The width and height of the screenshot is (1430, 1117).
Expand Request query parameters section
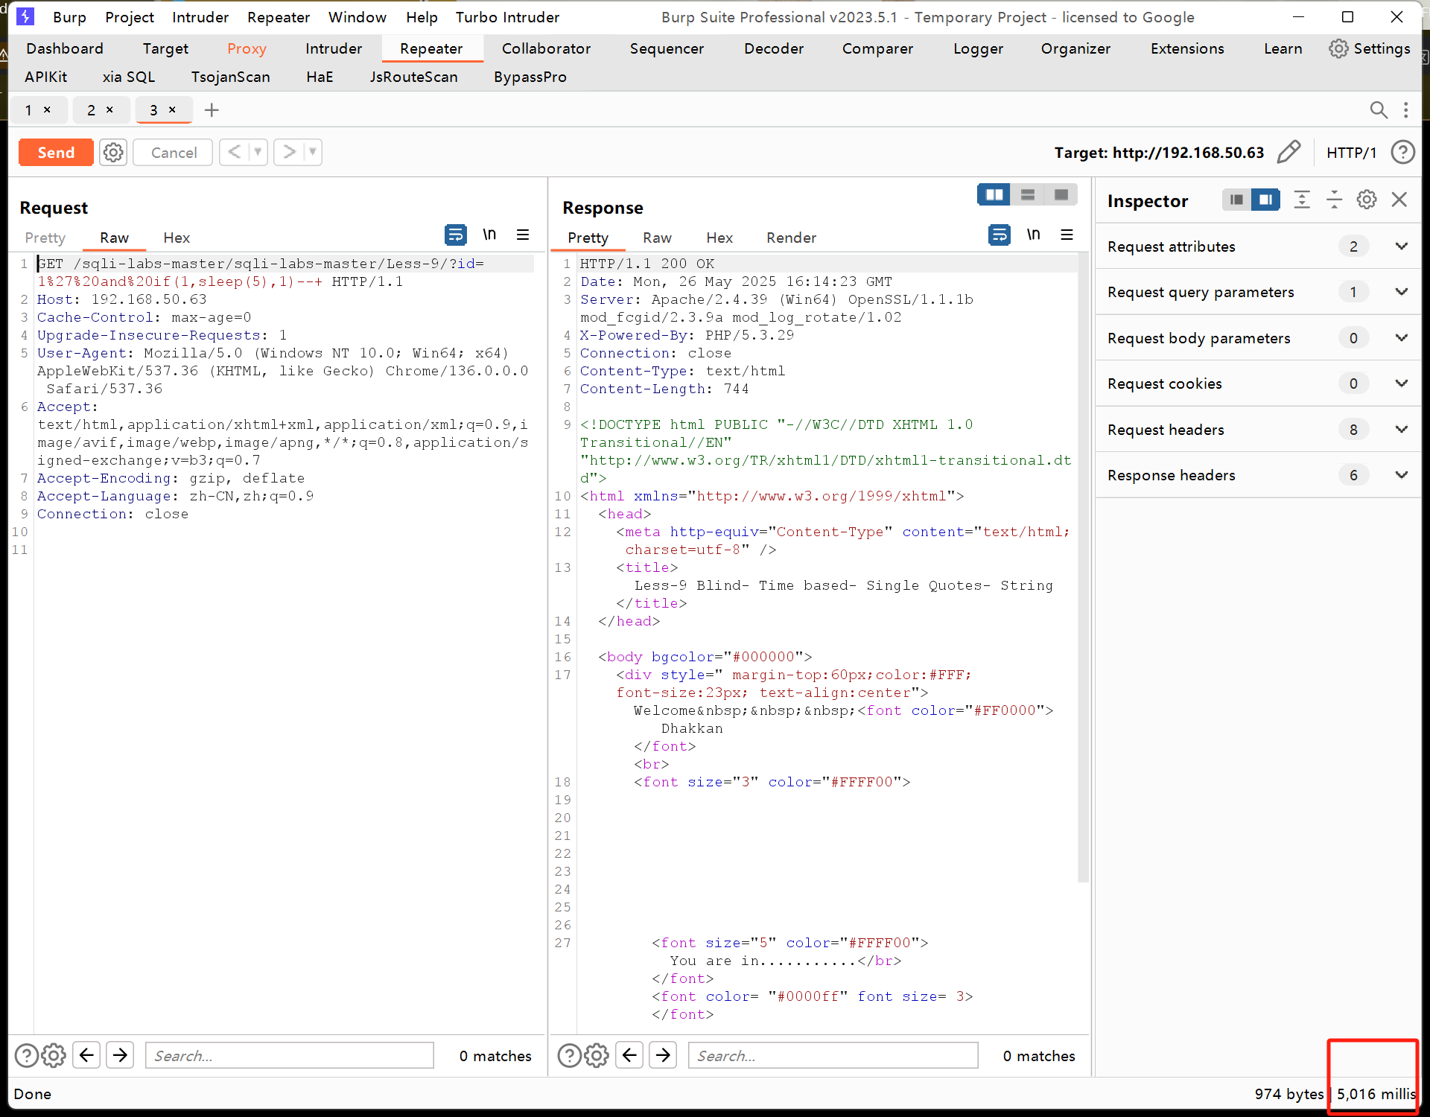pos(1401,292)
